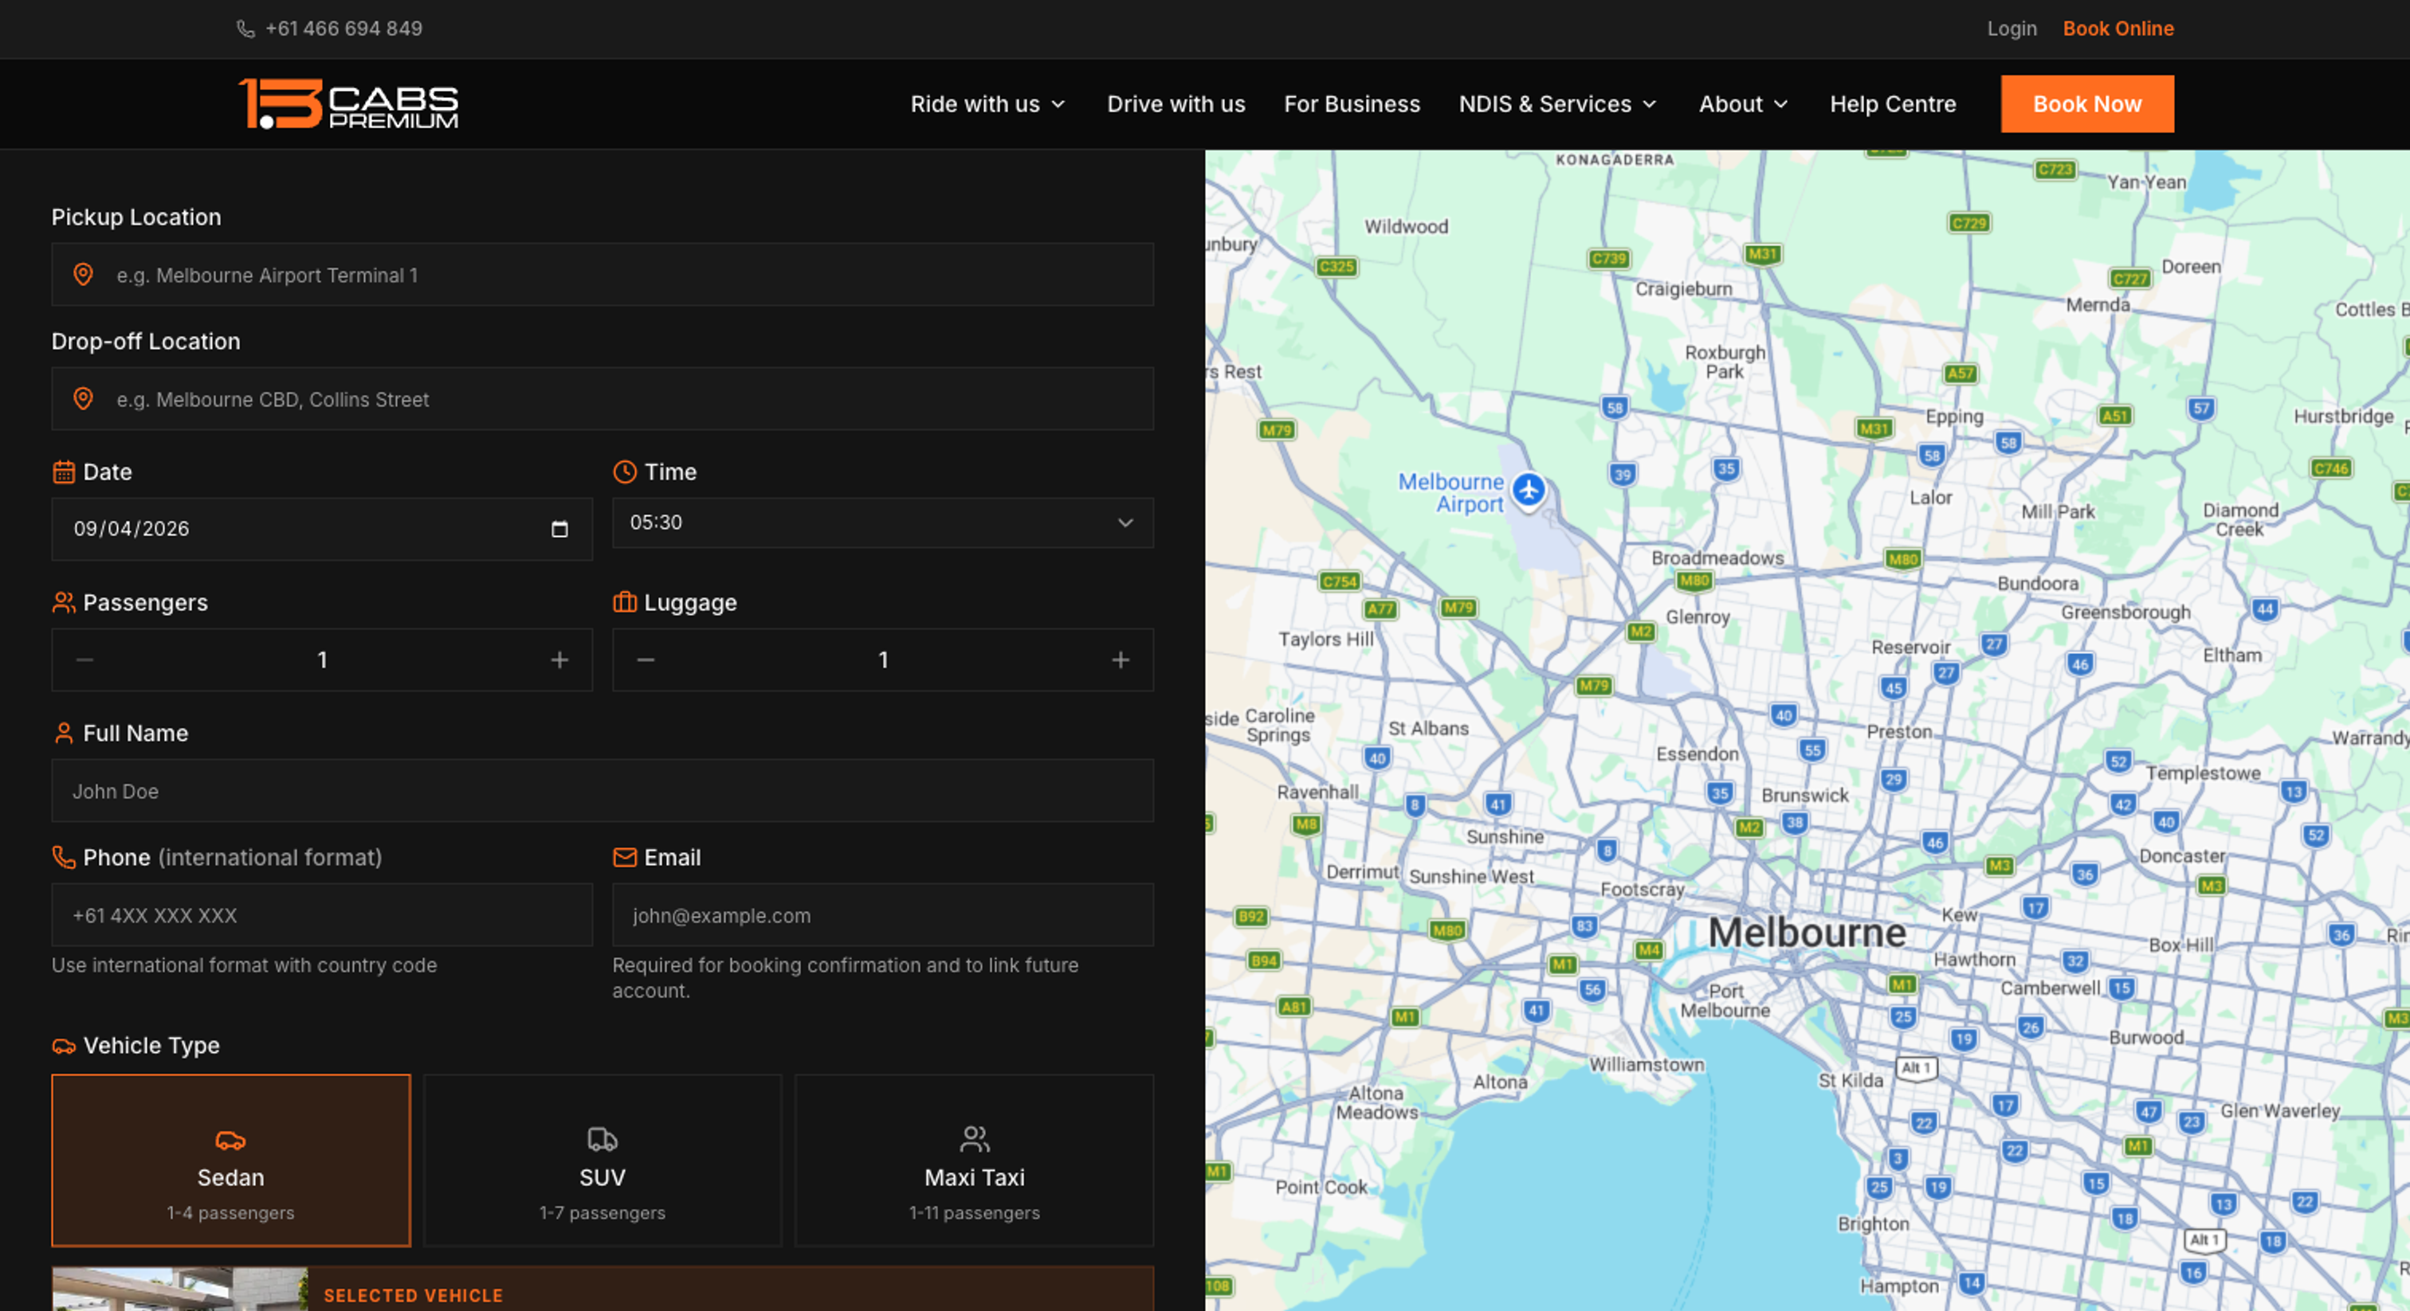Open the date picker calendar icon
This screenshot has height=1311, width=2410.
(x=559, y=530)
